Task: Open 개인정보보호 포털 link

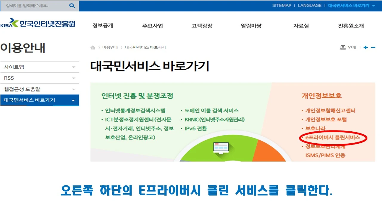Action: click(x=326, y=120)
